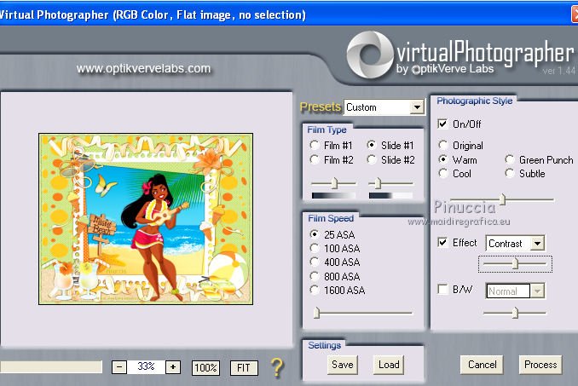This screenshot has width=578, height=386.
Task: Click the left Film Type slider
Action: click(x=333, y=183)
